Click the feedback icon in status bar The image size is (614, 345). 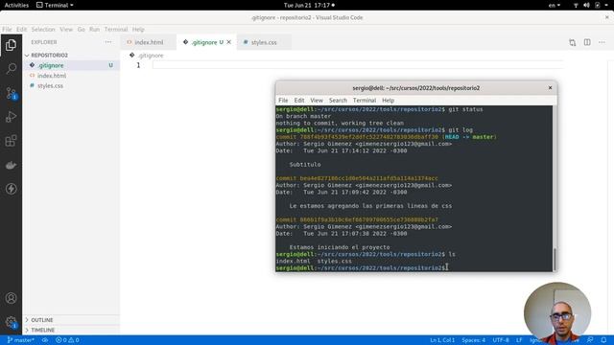(x=590, y=340)
